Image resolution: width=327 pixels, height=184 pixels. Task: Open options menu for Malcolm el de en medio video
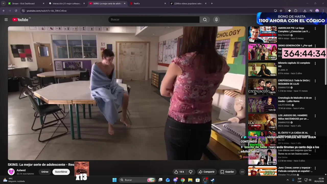pos(315,98)
